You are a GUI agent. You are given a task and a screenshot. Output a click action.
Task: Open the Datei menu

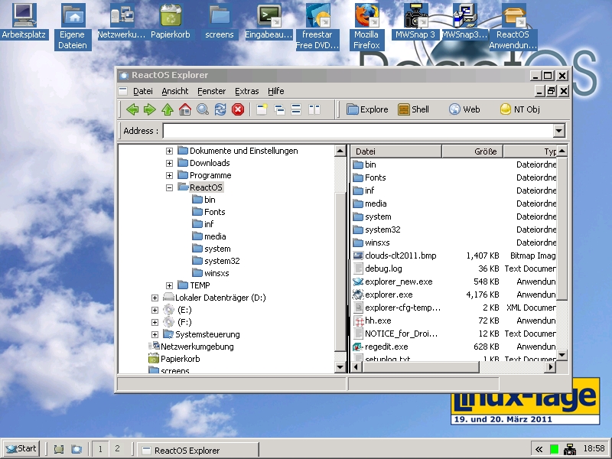point(143,91)
